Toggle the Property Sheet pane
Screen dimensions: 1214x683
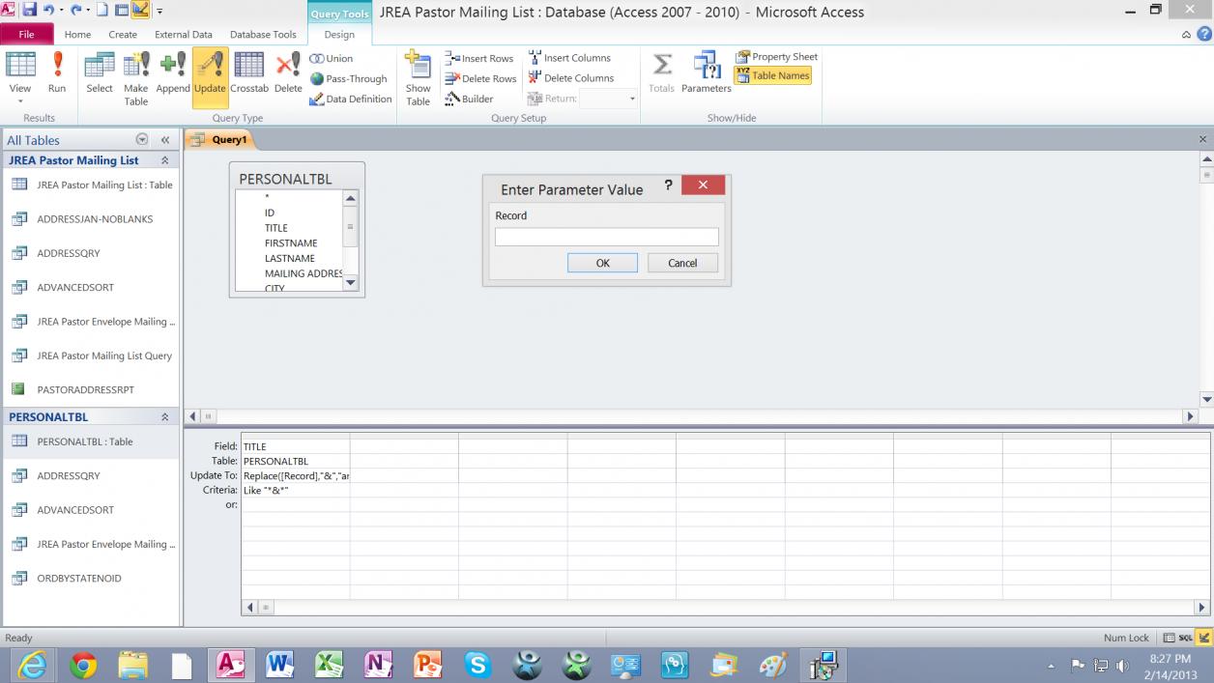(776, 57)
